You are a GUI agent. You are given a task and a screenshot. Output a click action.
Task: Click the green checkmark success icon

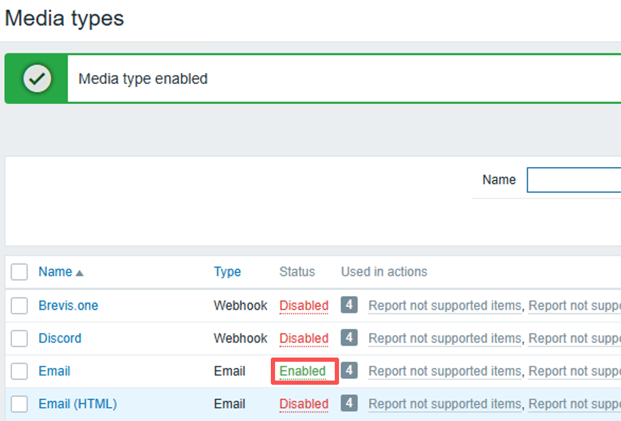click(x=37, y=79)
